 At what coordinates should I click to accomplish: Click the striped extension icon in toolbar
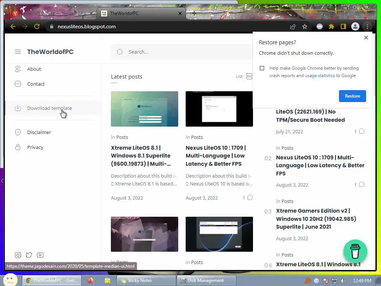320,27
